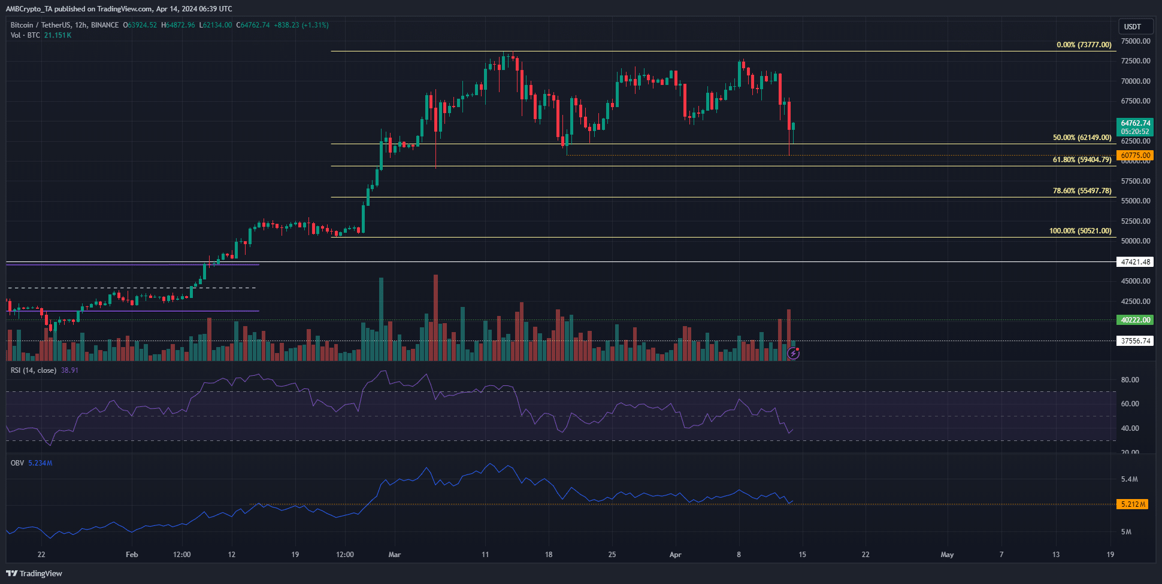This screenshot has width=1162, height=584.
Task: Click the Apr label on the time axis
Action: pyautogui.click(x=675, y=555)
